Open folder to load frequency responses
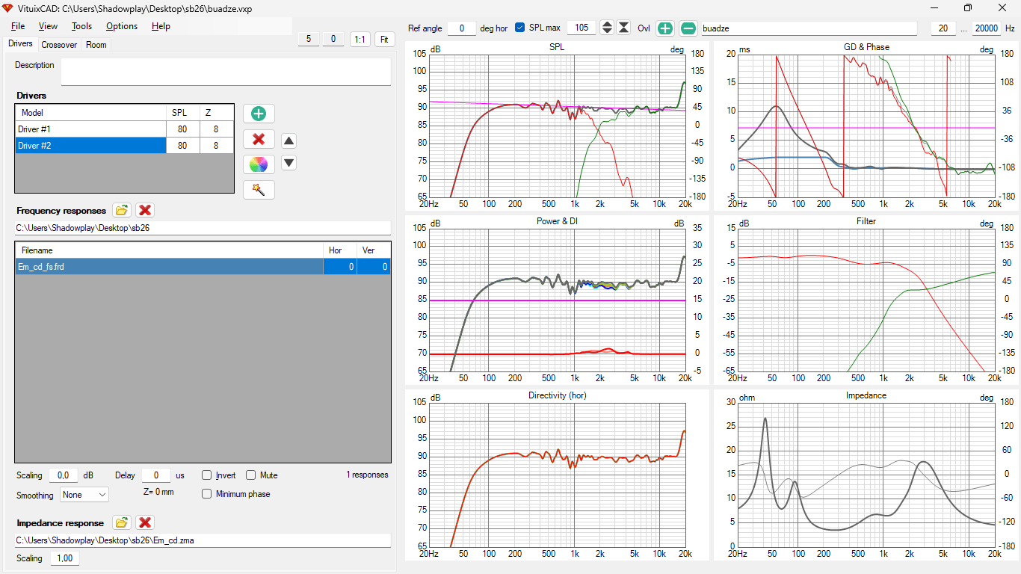 click(122, 210)
